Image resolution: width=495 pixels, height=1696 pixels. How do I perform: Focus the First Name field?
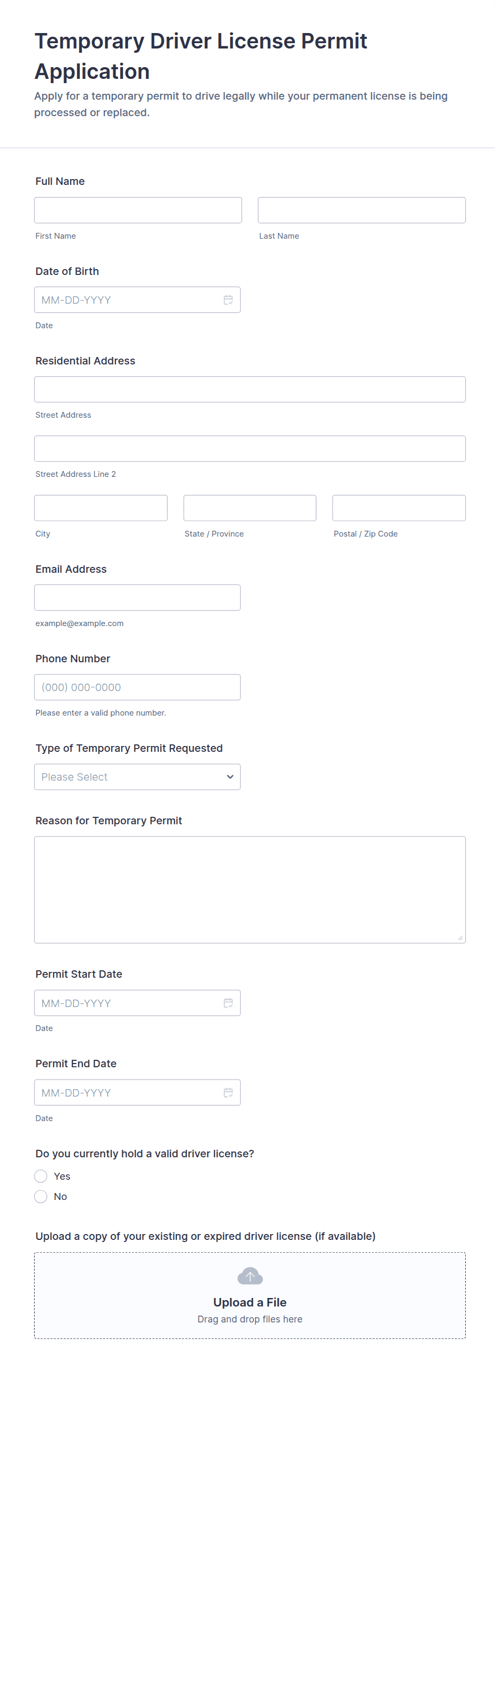click(138, 210)
